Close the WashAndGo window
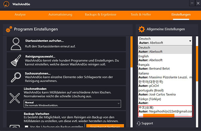This screenshot has width=201, height=131. coord(198,3)
